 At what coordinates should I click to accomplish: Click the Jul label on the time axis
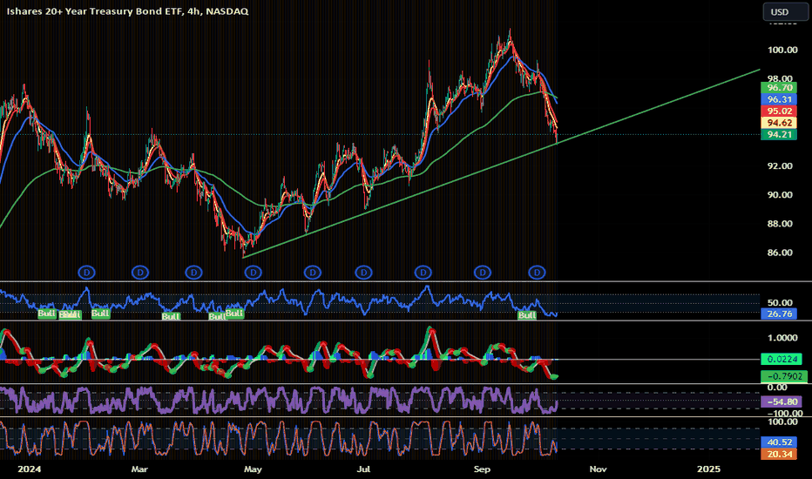[x=363, y=469]
